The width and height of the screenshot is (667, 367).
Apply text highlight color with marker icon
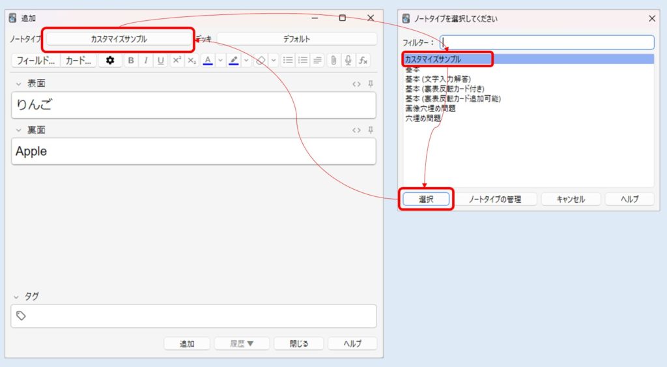[x=234, y=61]
